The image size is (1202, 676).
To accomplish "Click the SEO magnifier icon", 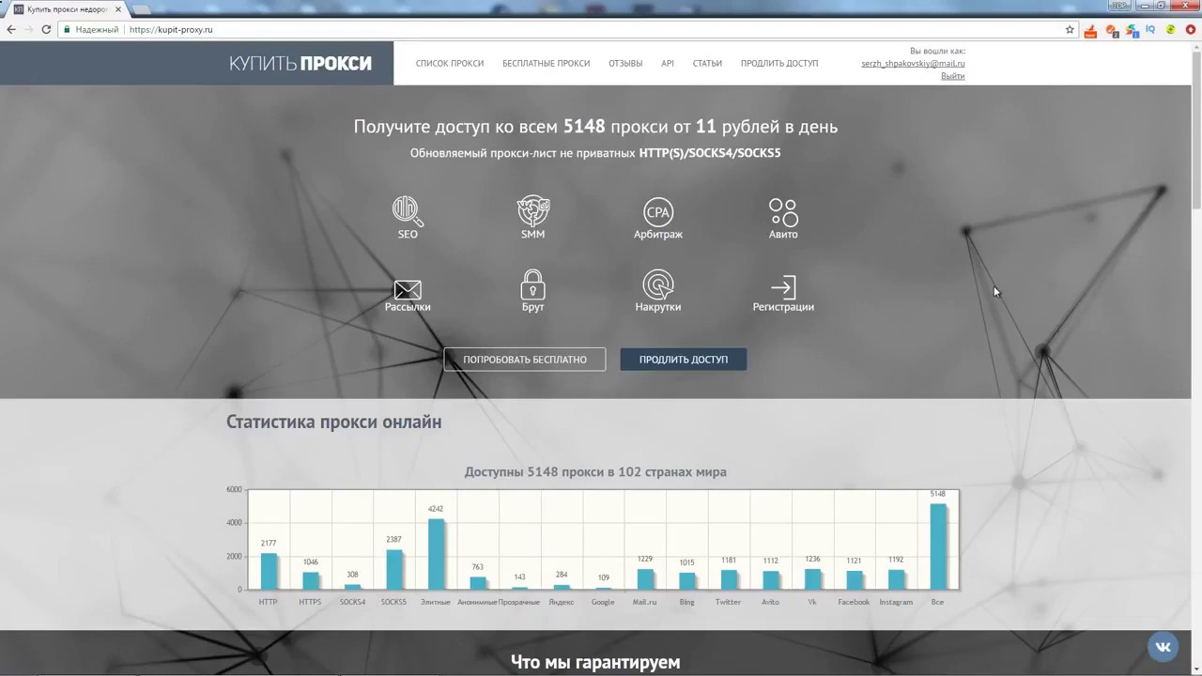I will point(408,211).
